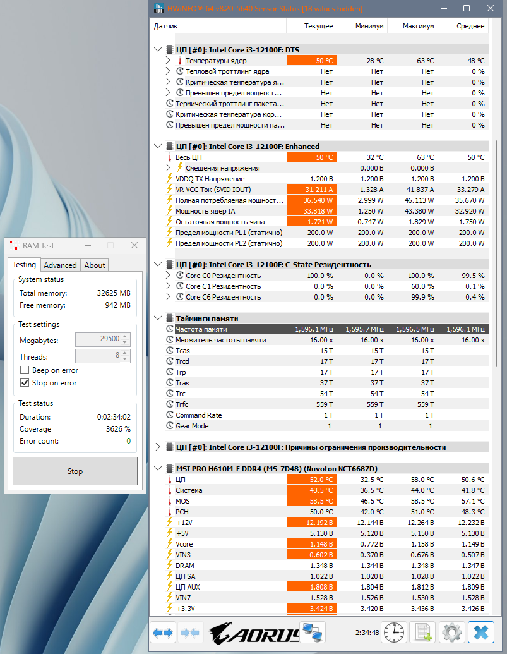The height and width of the screenshot is (654, 507).
Task: Uncheck Stop on error checkbox
Action: pyautogui.click(x=25, y=382)
